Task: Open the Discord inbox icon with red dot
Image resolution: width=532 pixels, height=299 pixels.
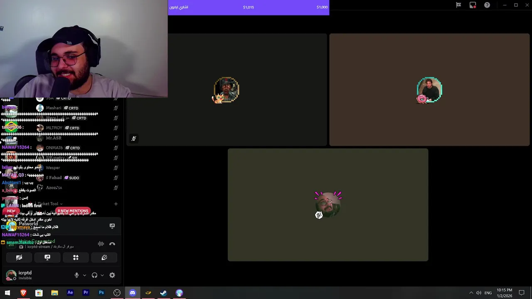Action: [x=473, y=5]
